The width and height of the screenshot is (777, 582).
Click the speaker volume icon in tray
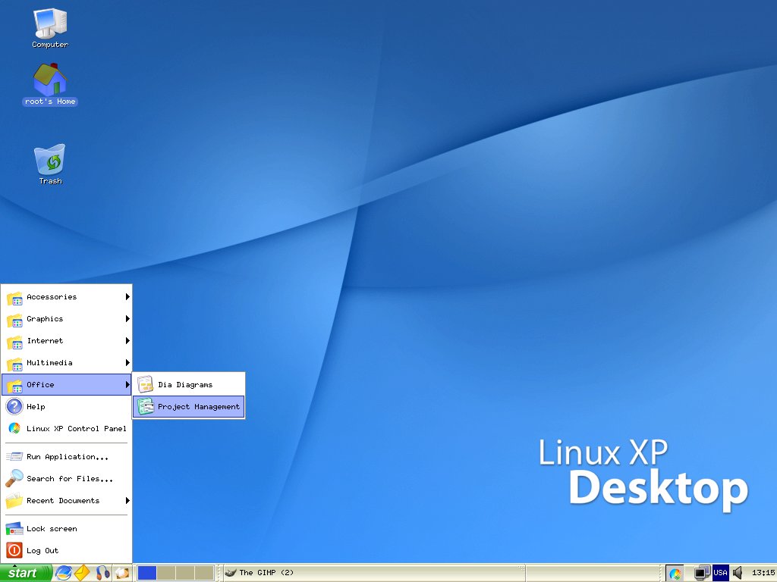click(738, 573)
